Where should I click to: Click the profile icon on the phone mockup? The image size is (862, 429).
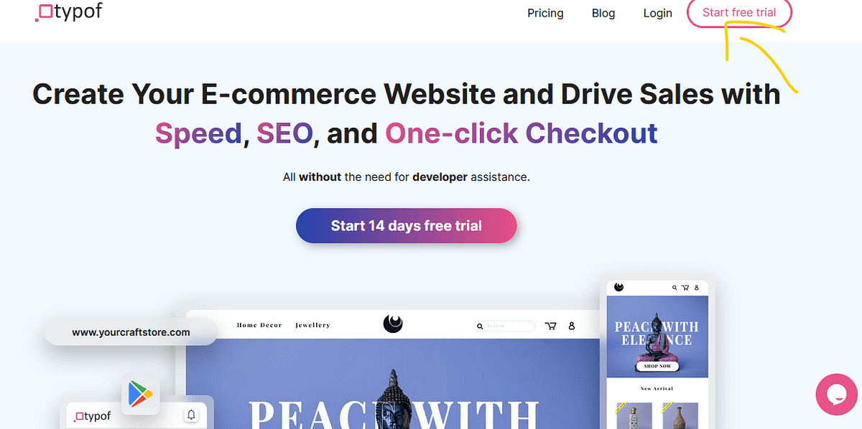(696, 287)
